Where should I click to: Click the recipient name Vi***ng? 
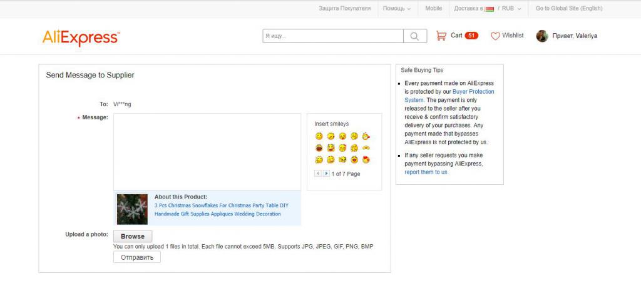[122, 104]
